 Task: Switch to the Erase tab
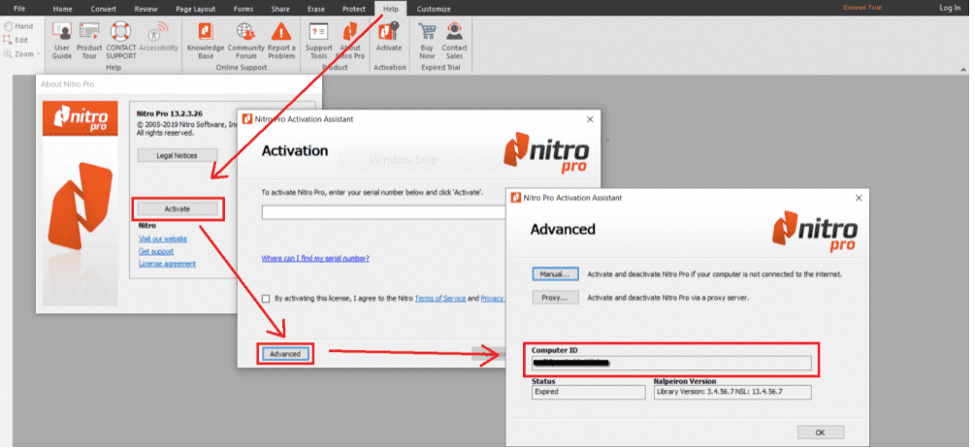point(316,9)
